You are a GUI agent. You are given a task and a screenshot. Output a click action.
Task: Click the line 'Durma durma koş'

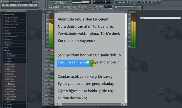point(73,98)
